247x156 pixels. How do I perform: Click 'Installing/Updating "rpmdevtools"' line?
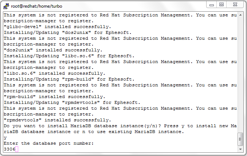click(x=72, y=102)
